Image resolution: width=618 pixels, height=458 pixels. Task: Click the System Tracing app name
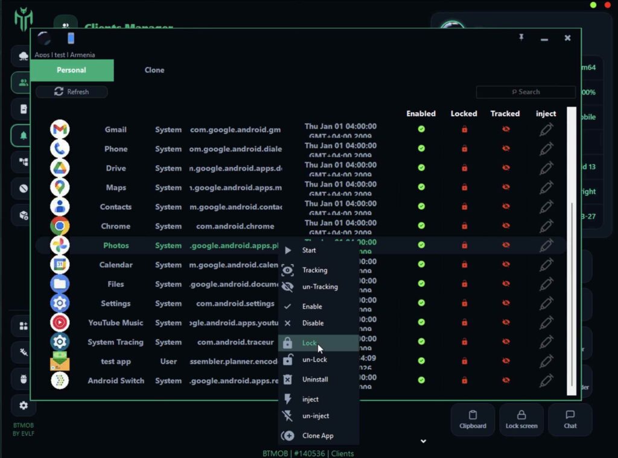pyautogui.click(x=115, y=342)
